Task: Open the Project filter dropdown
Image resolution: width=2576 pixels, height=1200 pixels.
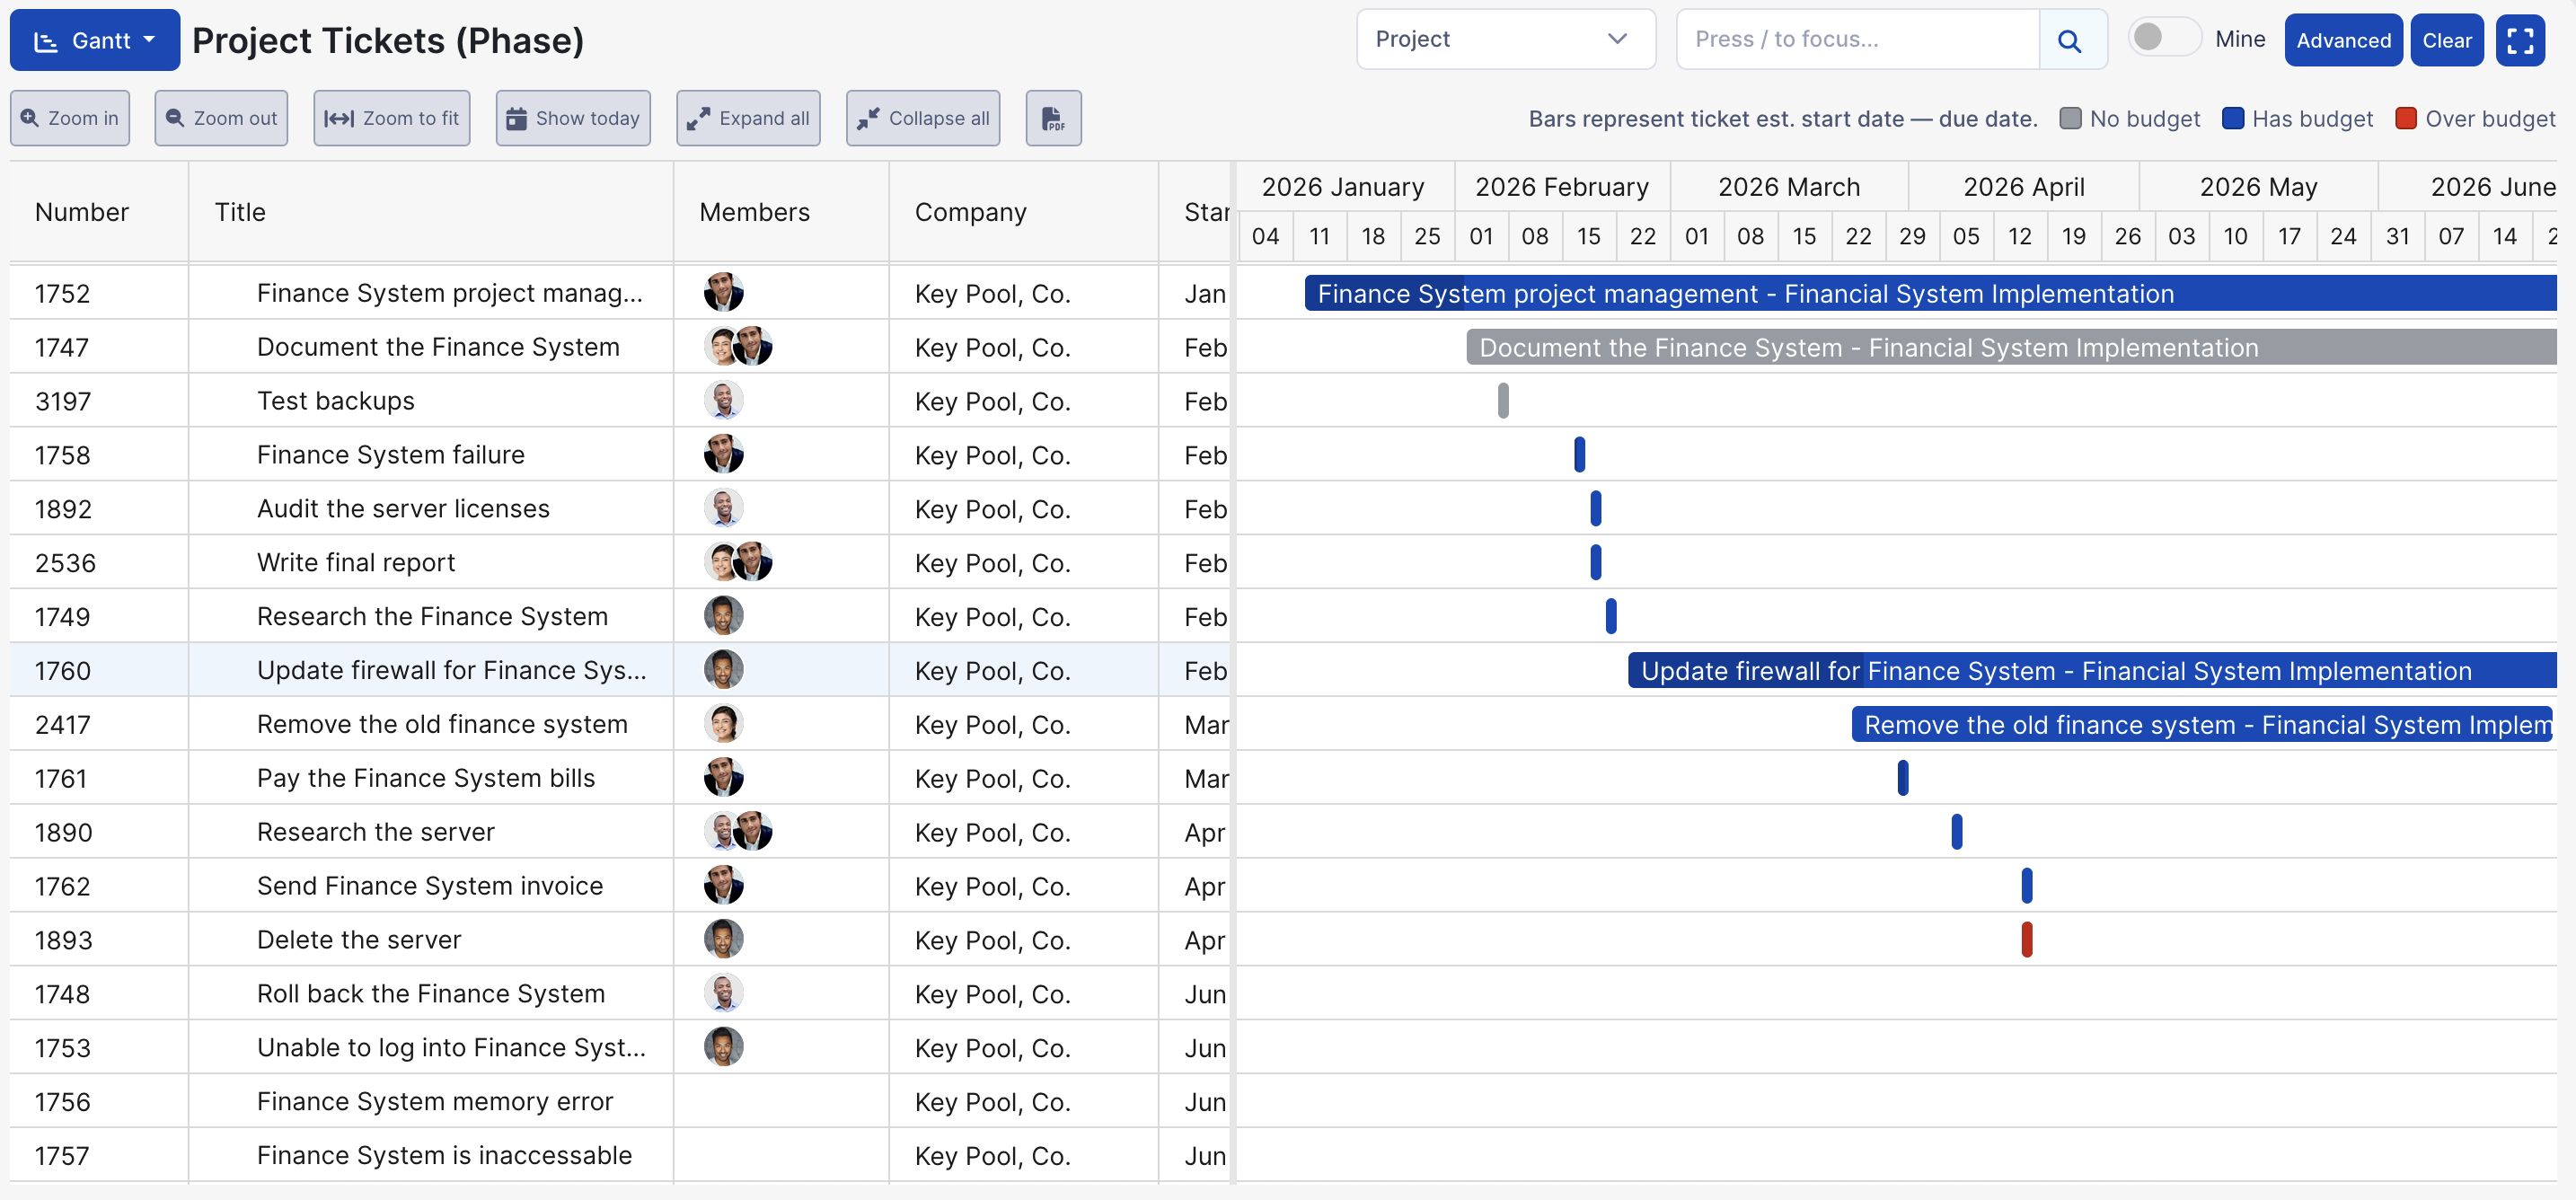Action: point(1505,39)
